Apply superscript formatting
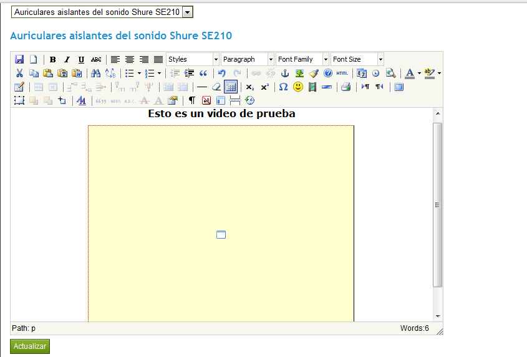 pyautogui.click(x=264, y=87)
